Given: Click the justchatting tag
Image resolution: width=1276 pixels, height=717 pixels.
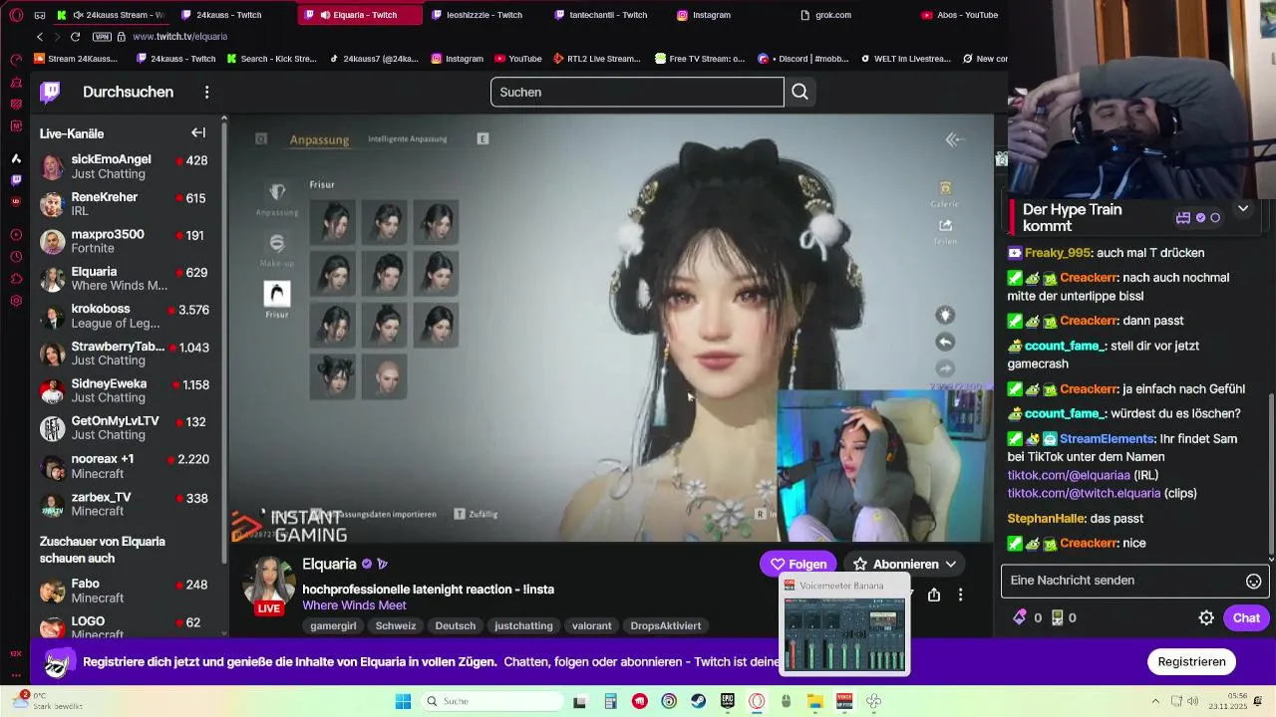Looking at the screenshot, I should tap(523, 625).
